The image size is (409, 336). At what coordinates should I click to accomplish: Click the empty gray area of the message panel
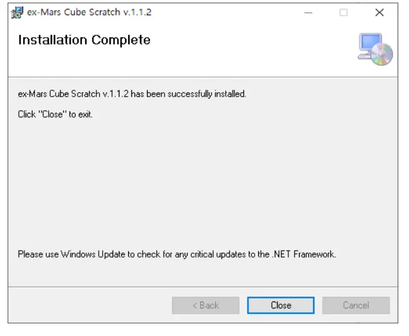pyautogui.click(x=200, y=182)
